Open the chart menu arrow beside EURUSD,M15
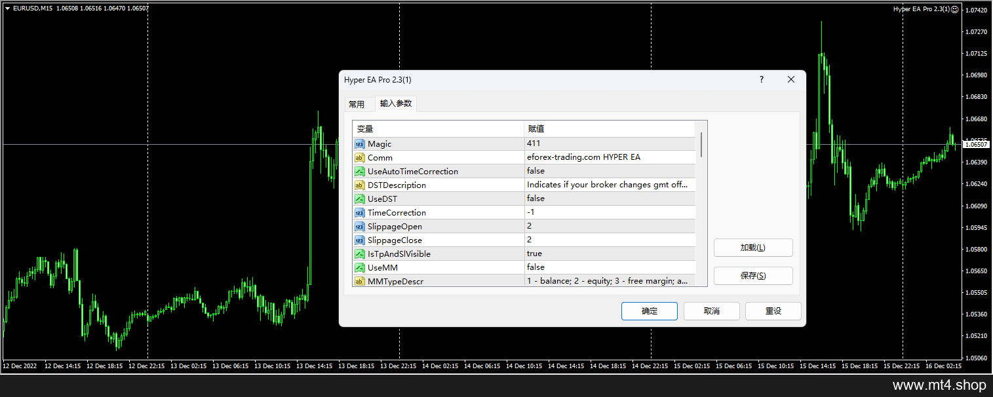This screenshot has height=397, width=993. [7, 9]
